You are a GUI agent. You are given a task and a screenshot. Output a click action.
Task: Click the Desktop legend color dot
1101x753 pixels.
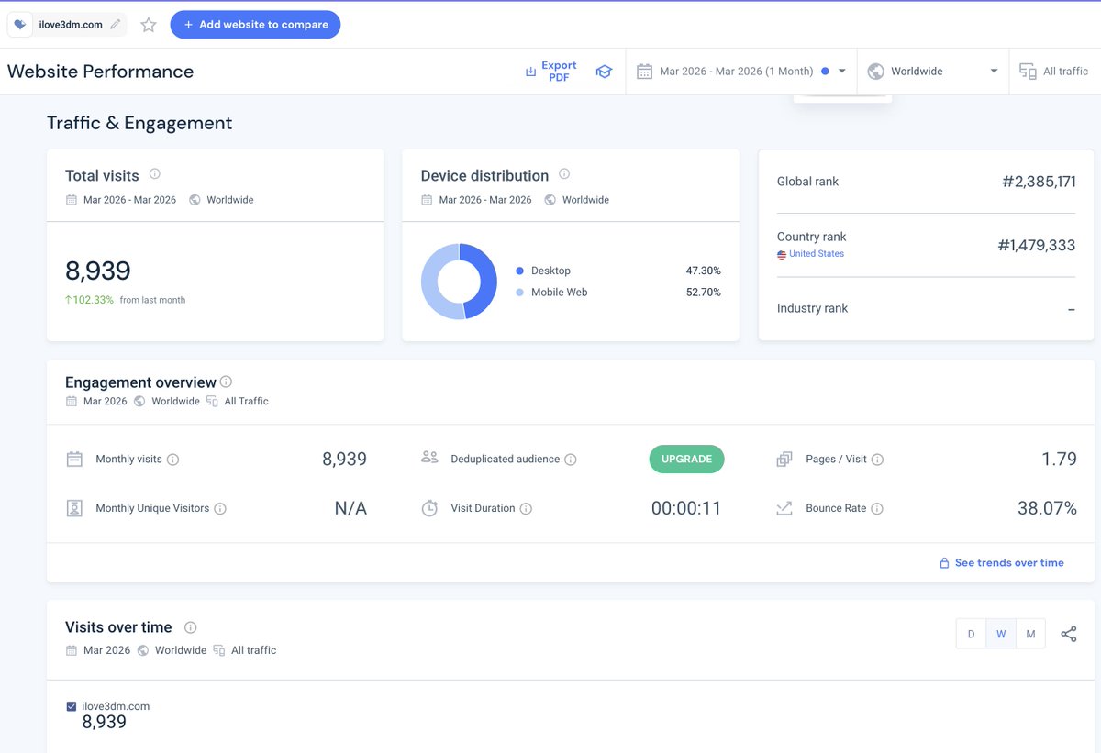point(520,271)
